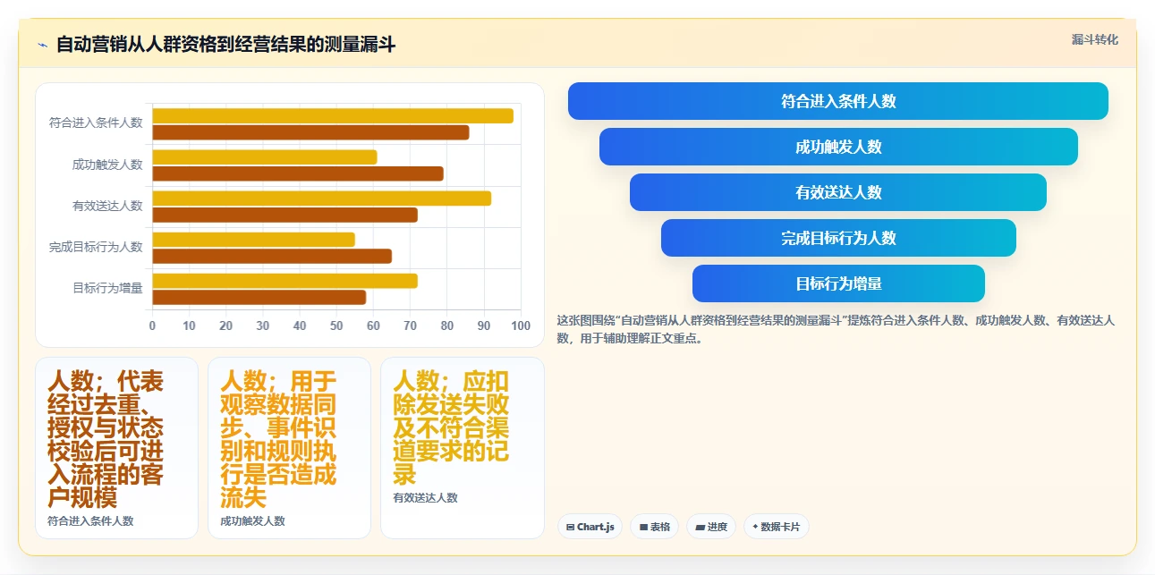1155x575 pixels.
Task: Click the 完成目标行为人数 funnel stage
Action: pyautogui.click(x=838, y=238)
